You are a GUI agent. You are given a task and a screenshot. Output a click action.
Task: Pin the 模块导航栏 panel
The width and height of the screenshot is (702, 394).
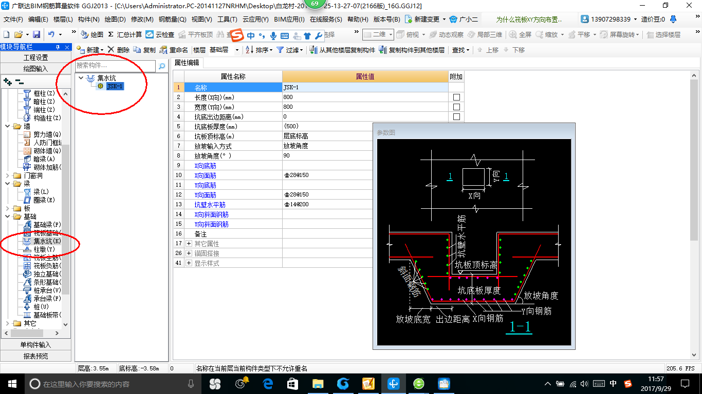pos(58,47)
